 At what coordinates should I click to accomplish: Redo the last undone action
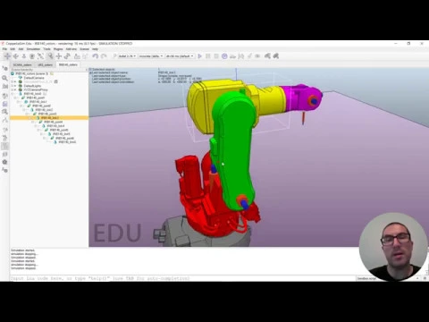click(104, 56)
